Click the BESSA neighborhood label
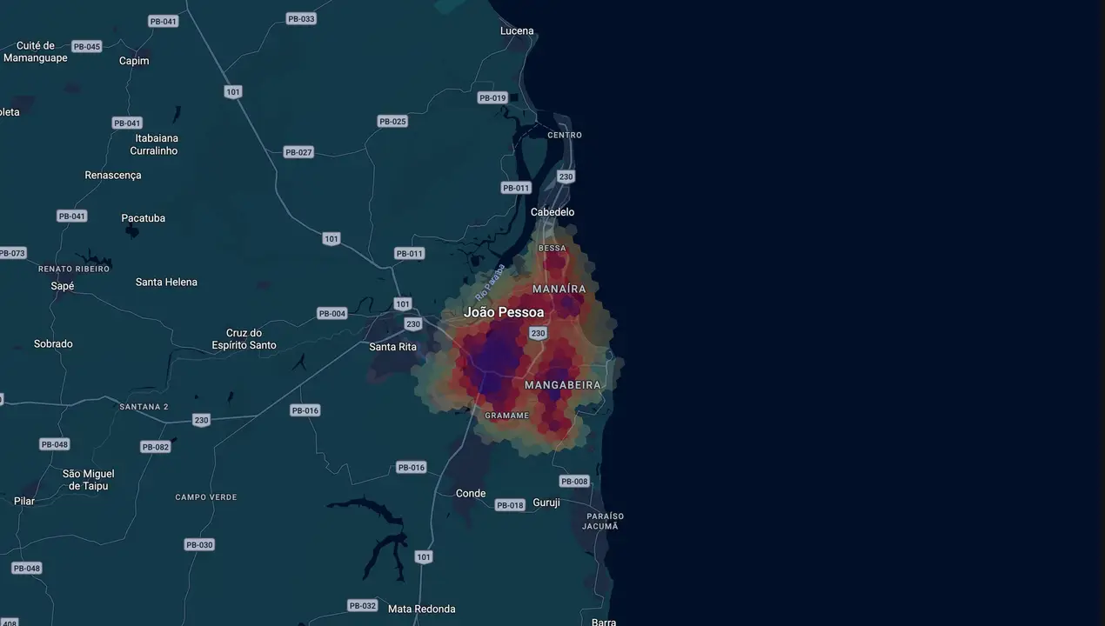The height and width of the screenshot is (626, 1105). (x=552, y=249)
